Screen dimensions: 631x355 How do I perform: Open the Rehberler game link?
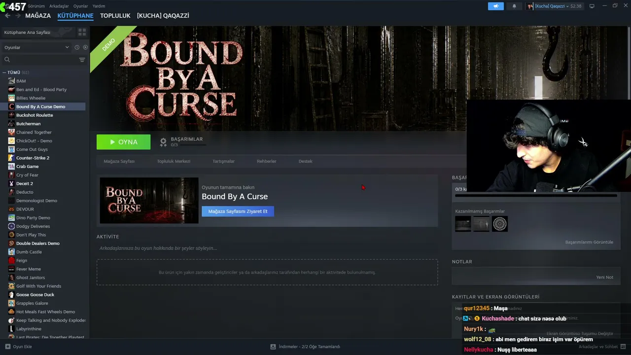(267, 161)
